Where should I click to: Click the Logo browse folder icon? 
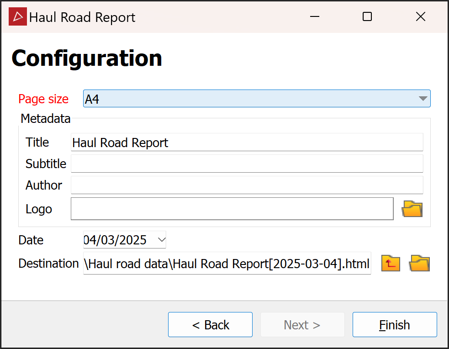tap(412, 209)
